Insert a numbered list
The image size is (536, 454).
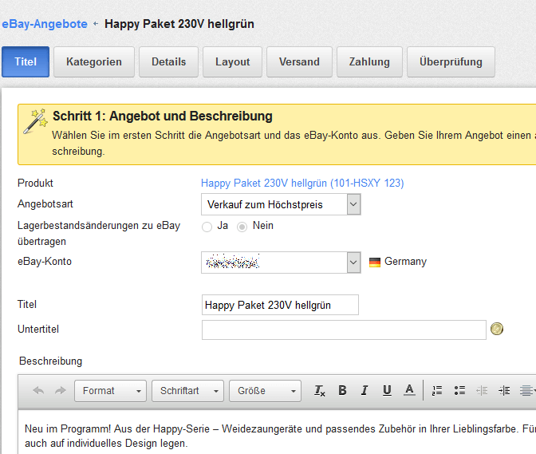tap(437, 390)
